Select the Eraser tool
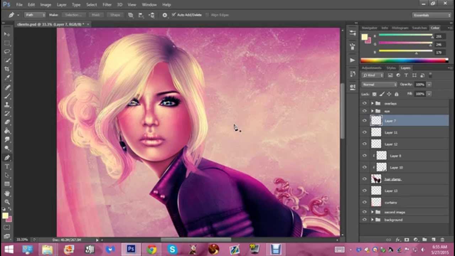455x256 pixels. click(7, 122)
